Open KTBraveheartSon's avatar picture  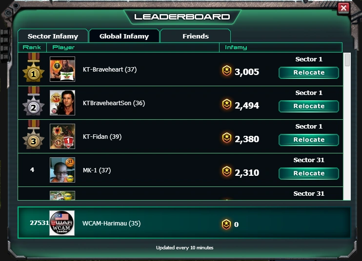click(62, 103)
